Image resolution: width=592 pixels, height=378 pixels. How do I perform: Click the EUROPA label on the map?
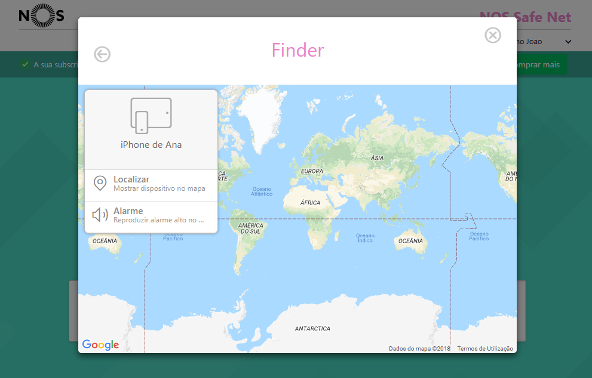coord(312,171)
